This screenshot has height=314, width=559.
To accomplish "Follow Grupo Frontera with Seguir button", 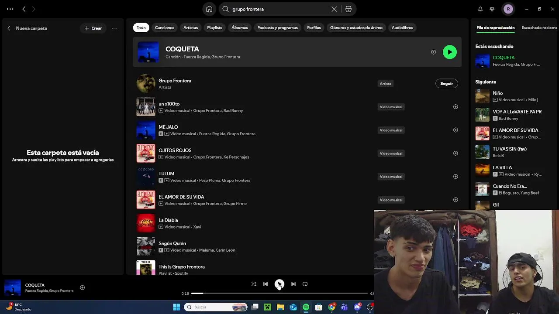I will (446, 84).
